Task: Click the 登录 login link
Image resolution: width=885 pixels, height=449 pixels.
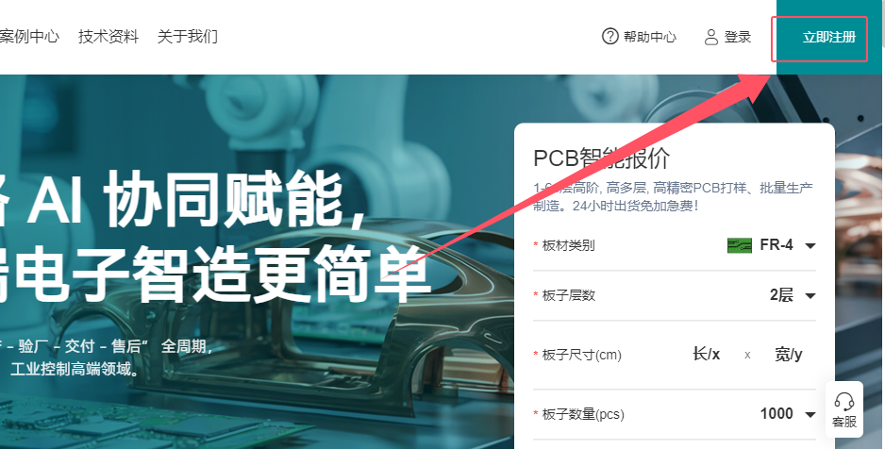Action: pyautogui.click(x=738, y=37)
